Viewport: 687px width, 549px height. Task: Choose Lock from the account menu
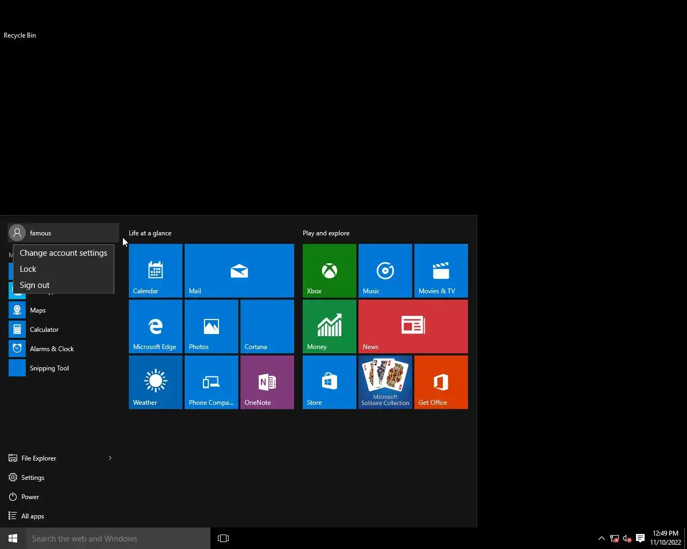pyautogui.click(x=63, y=269)
